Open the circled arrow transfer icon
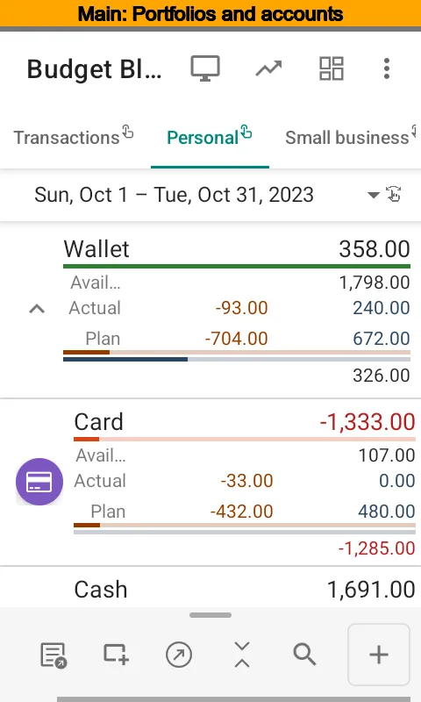The image size is (421, 702). click(179, 655)
